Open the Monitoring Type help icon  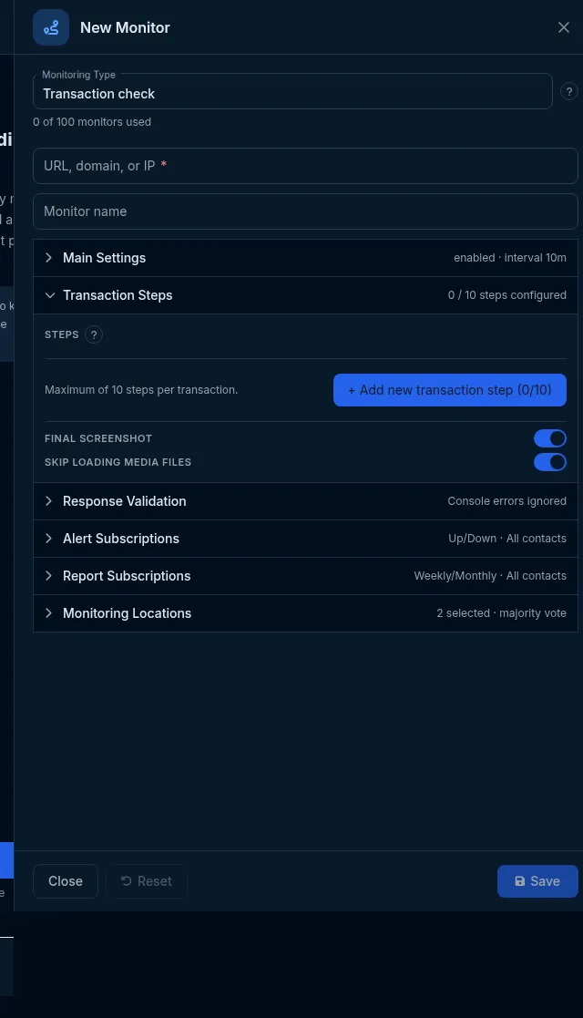[568, 91]
